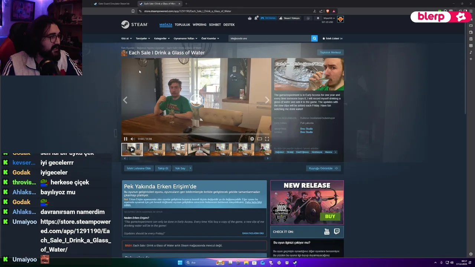The width and height of the screenshot is (475, 267).
Task: Click the store search magnifier button
Action: [314, 38]
